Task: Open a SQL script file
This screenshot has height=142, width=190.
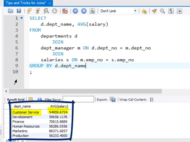Action: (11, 11)
